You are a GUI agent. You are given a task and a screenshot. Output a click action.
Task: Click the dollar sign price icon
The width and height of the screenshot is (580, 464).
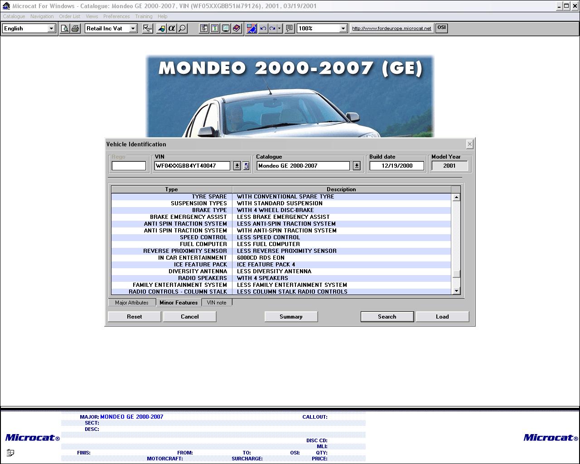click(215, 29)
